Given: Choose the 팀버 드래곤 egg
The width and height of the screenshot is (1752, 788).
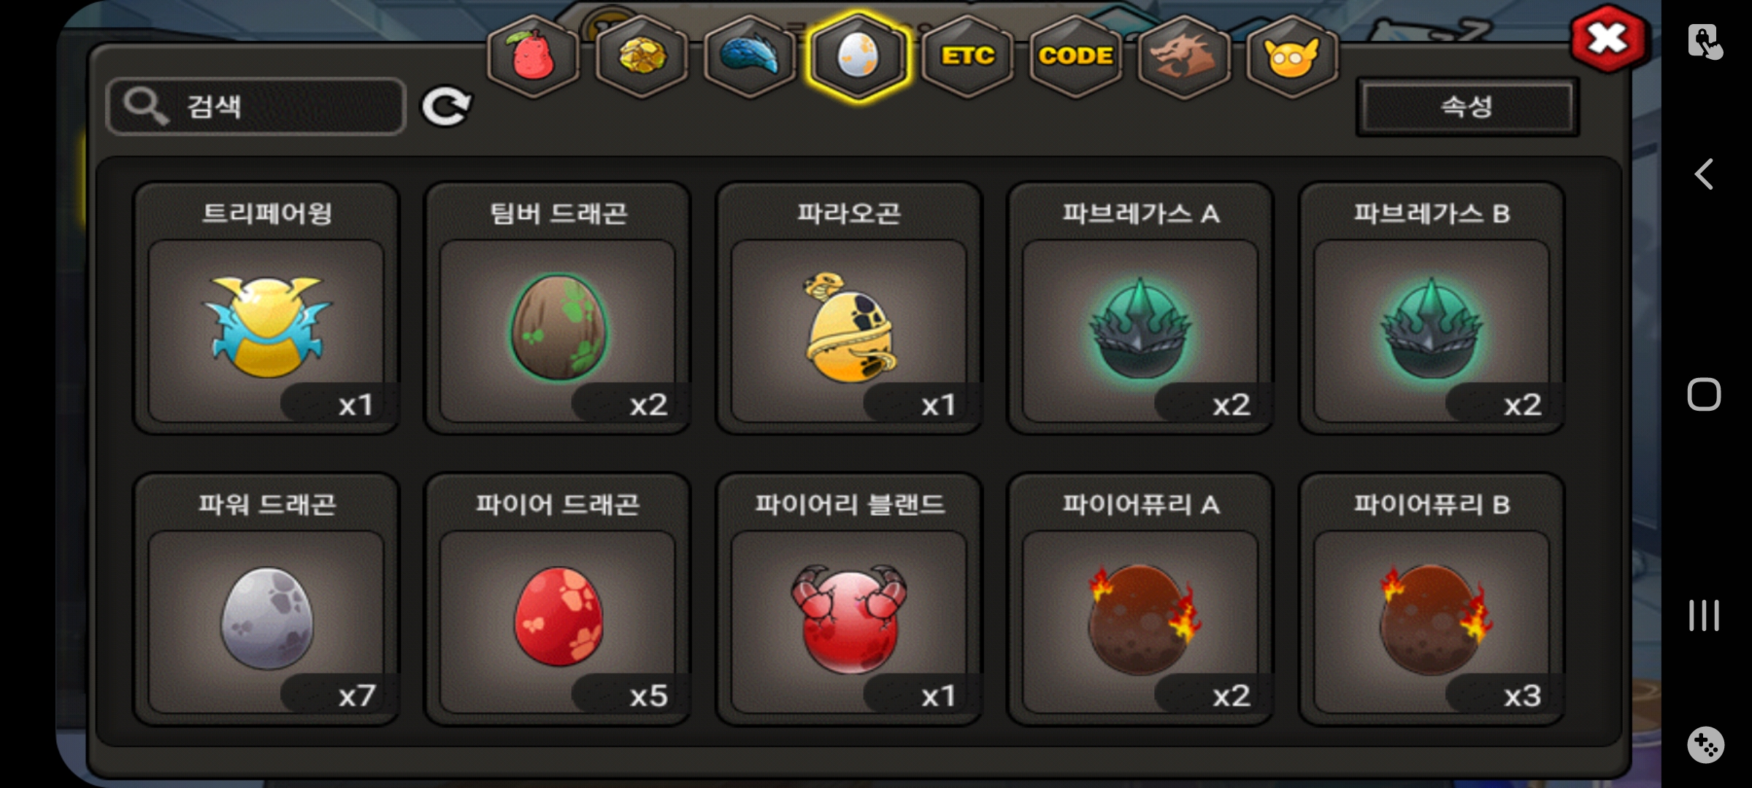Looking at the screenshot, I should pyautogui.click(x=558, y=308).
